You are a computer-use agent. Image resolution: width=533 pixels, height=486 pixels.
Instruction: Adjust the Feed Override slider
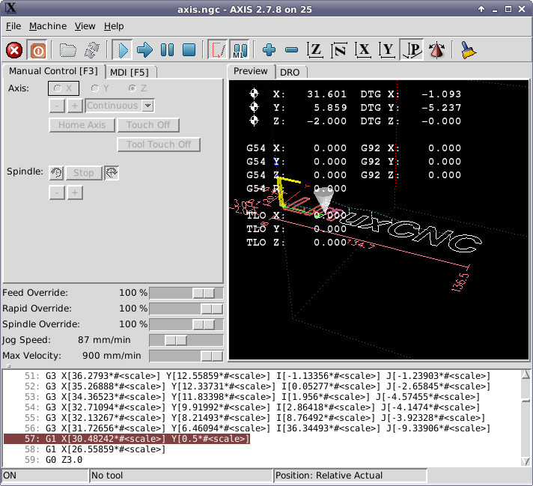186,293
